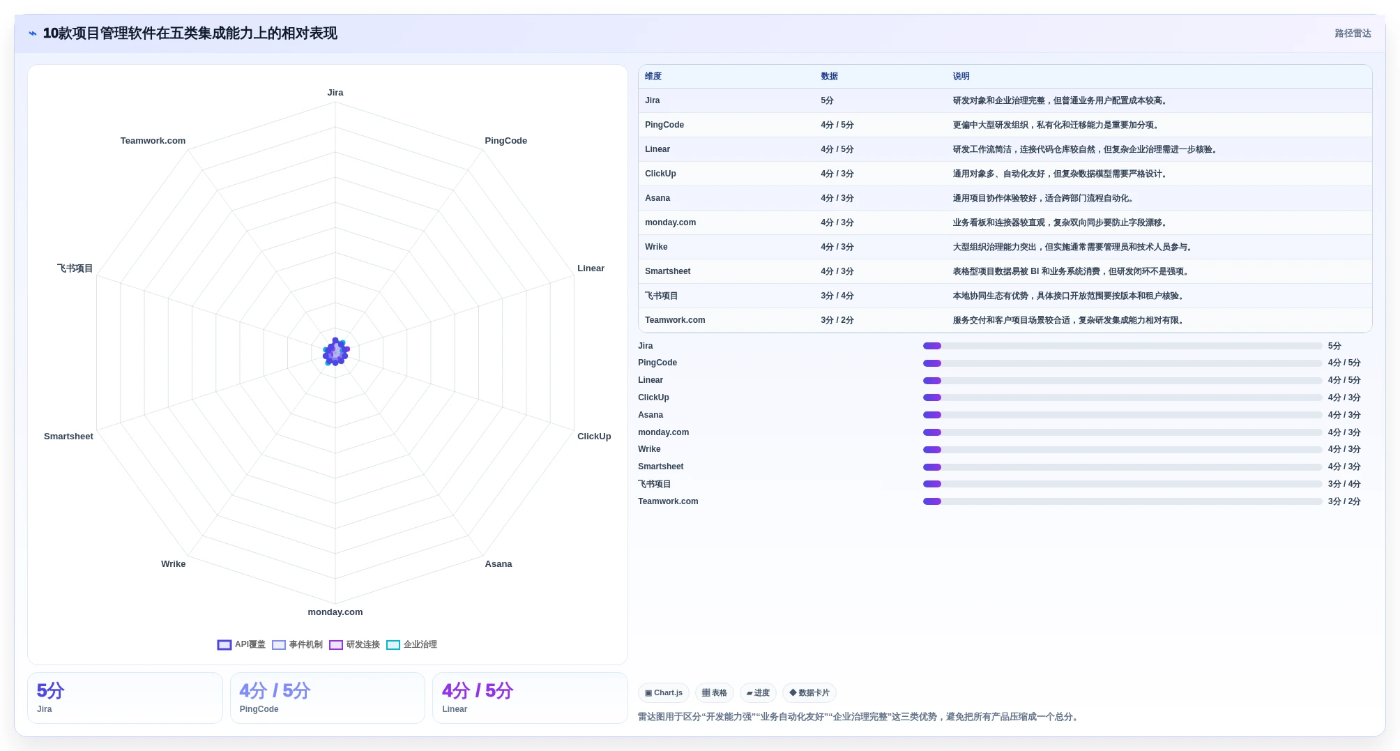Viewport: 1400px width, 751px height.
Task: Click the Chart.js tag chip
Action: click(x=664, y=693)
